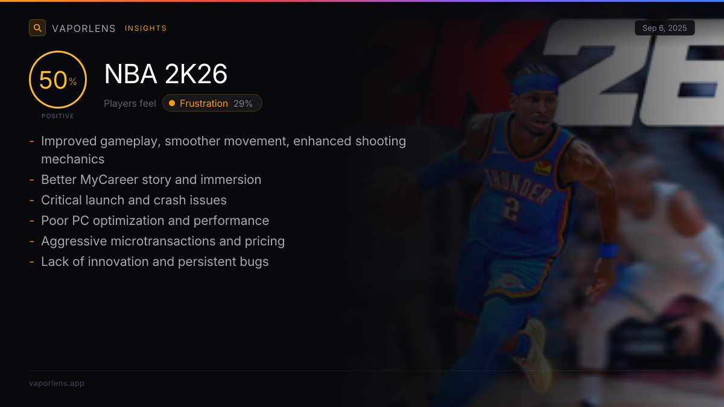
Task: Click the orange Frustration dot indicator
Action: tap(172, 103)
